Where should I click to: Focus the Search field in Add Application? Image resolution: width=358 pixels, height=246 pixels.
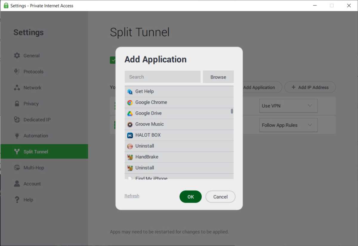coord(163,77)
